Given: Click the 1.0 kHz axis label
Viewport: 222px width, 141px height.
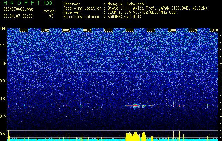Looking at the screenshot, I should [3, 63].
